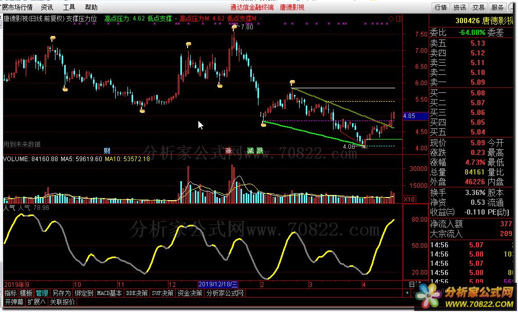518x312 pixels.
Task: Click the chart title 唐德影视(日线.前复权) 支撑压力位
Action: click(50, 19)
